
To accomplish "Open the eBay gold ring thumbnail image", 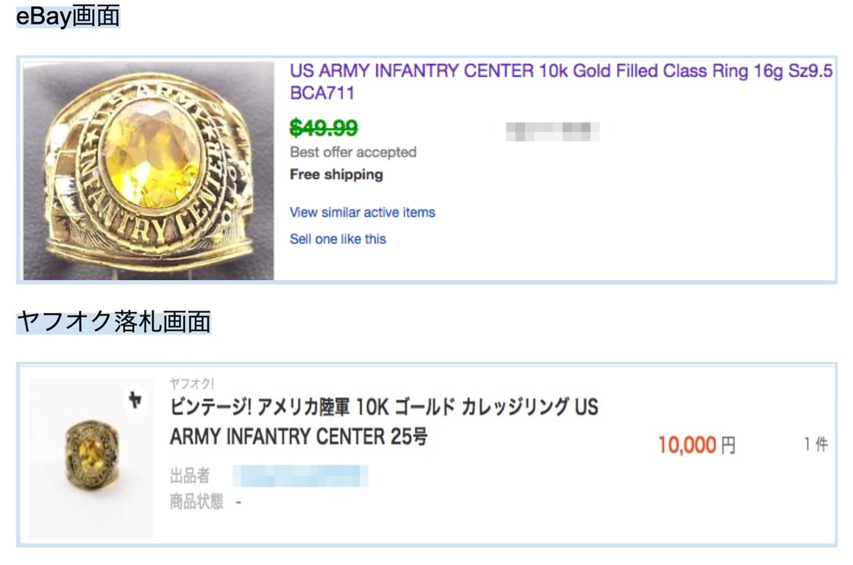I will 149,171.
